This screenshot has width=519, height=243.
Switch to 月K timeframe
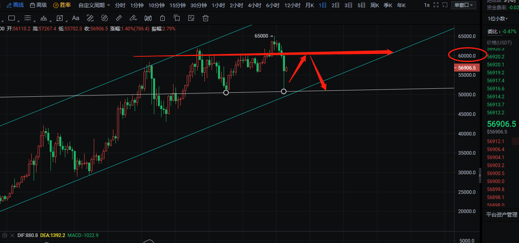tap(310, 5)
